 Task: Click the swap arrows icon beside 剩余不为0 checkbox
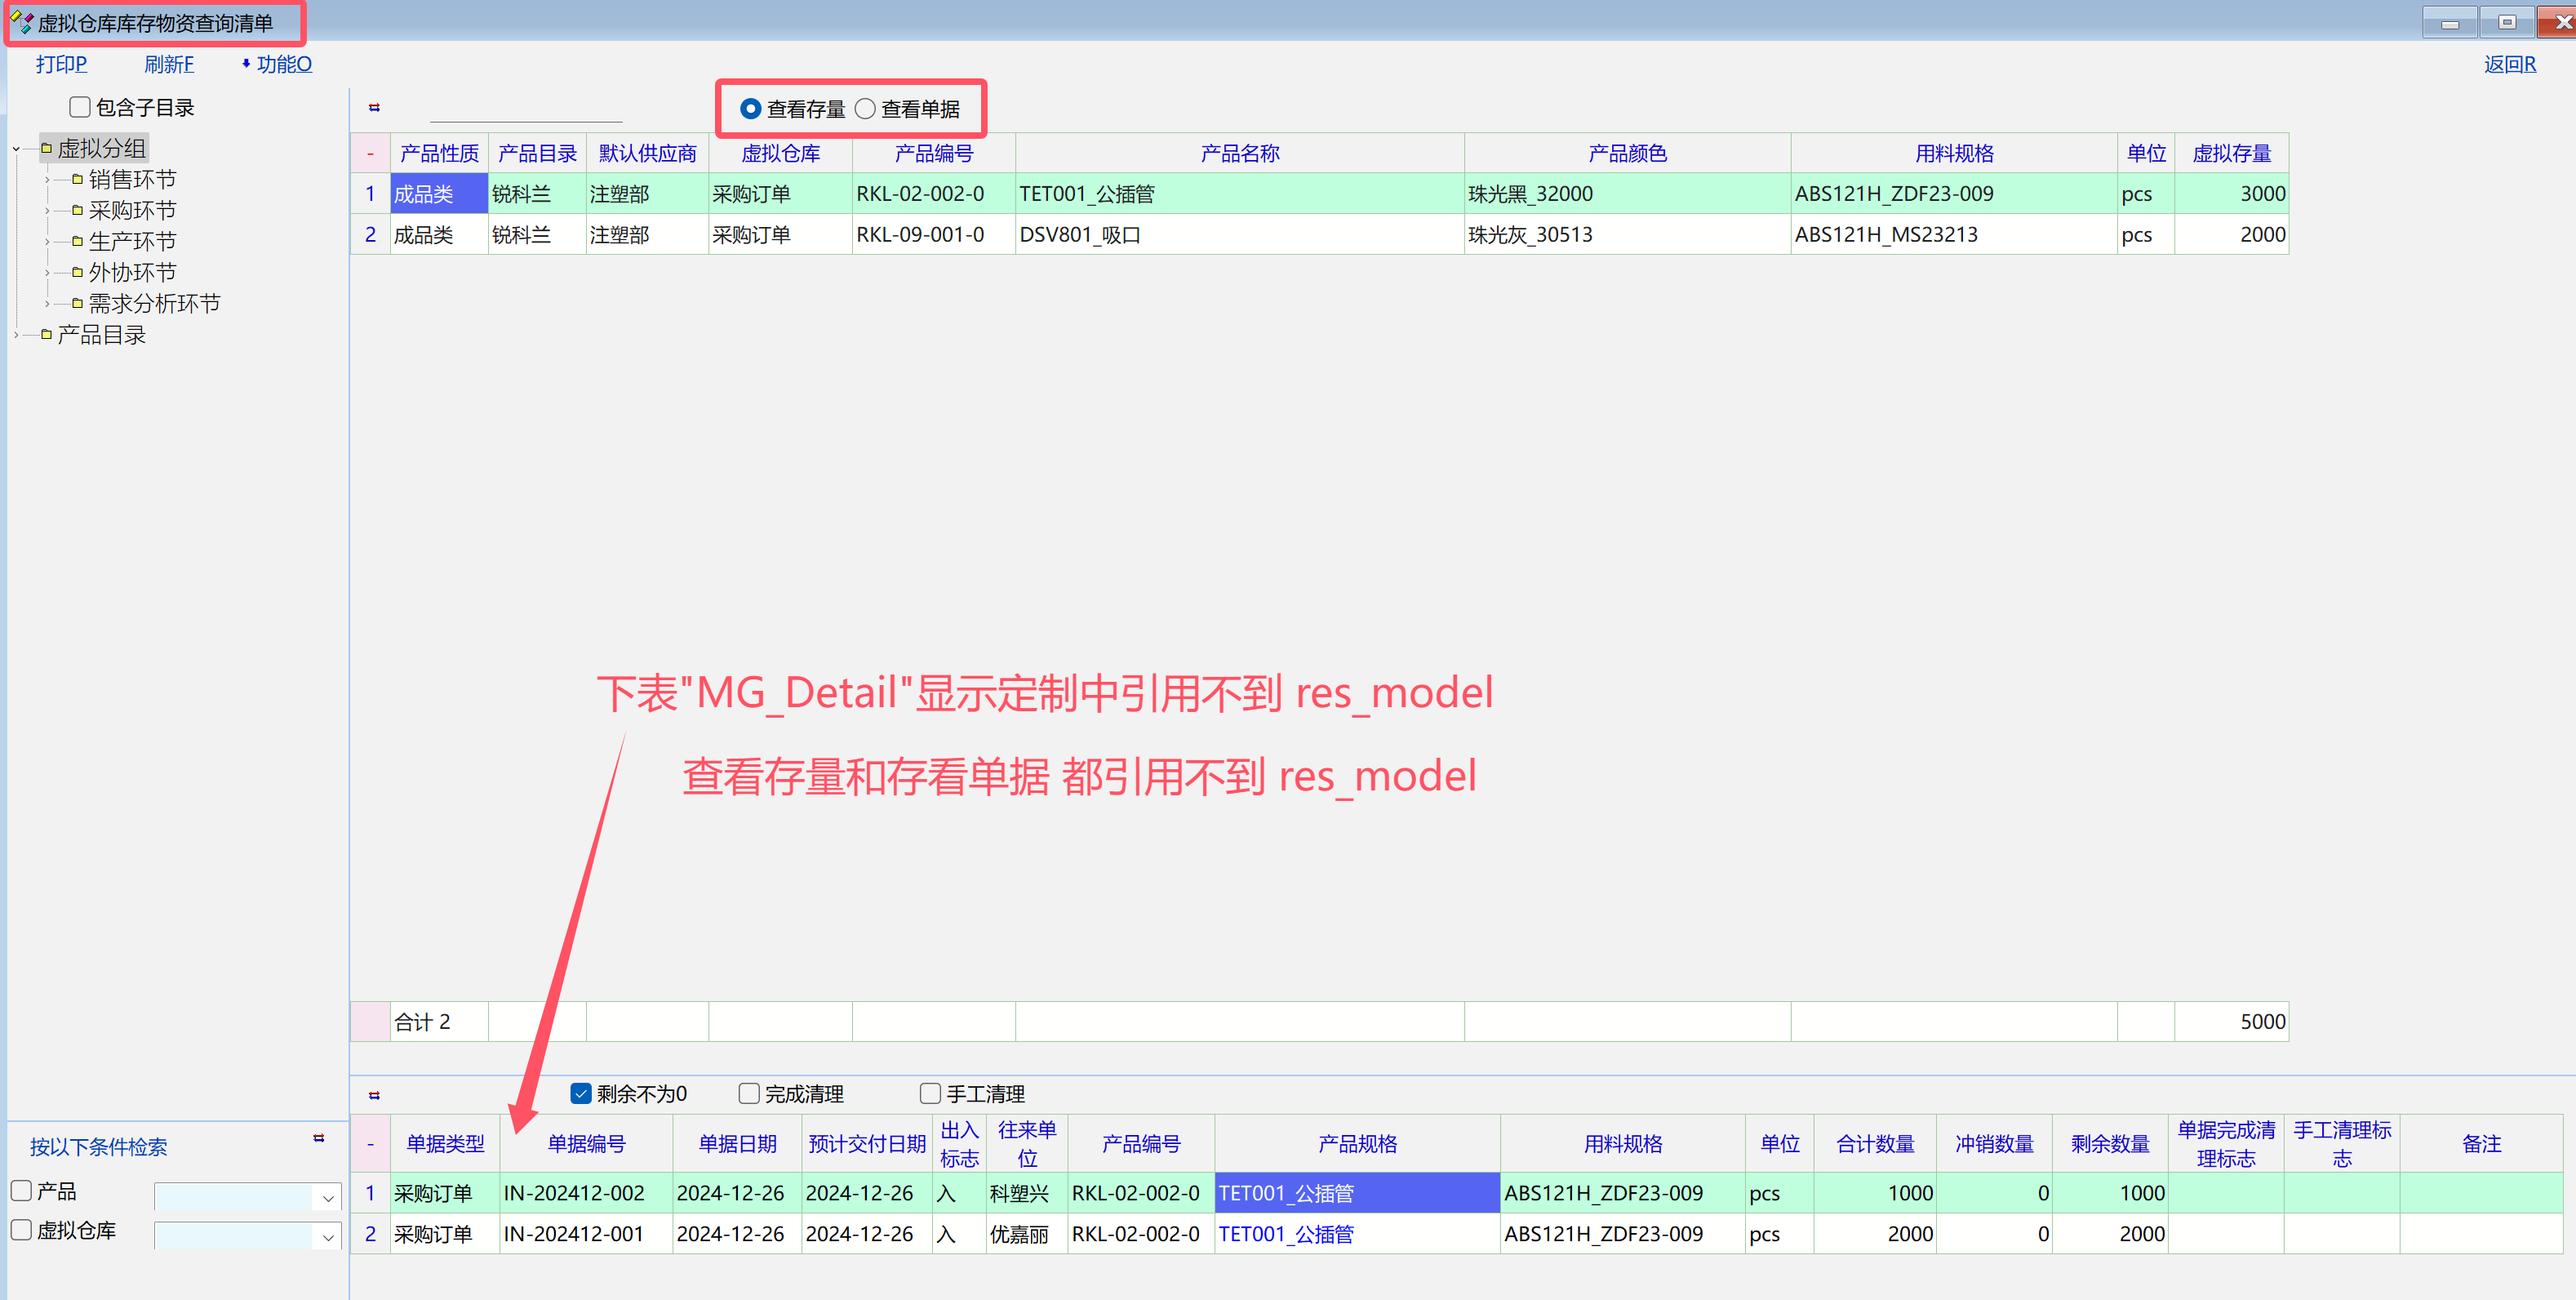tap(374, 1095)
